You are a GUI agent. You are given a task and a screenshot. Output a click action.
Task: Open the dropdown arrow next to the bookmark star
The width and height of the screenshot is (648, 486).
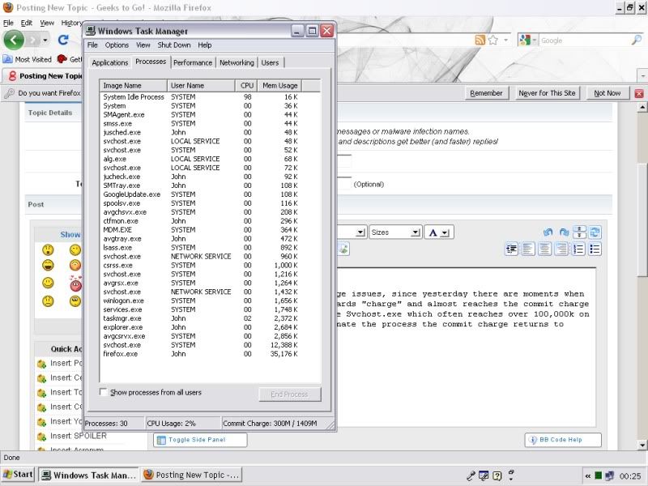click(505, 40)
